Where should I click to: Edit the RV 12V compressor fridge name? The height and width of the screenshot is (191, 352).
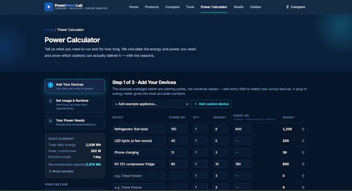pos(139,164)
